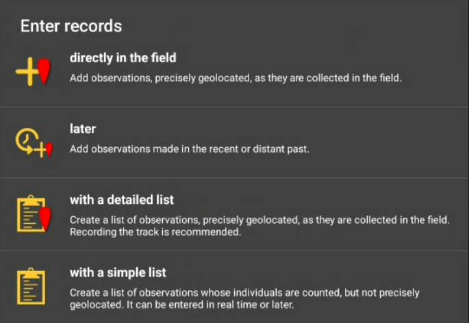Click "Add observations, precisely geolocated" description

[236, 78]
